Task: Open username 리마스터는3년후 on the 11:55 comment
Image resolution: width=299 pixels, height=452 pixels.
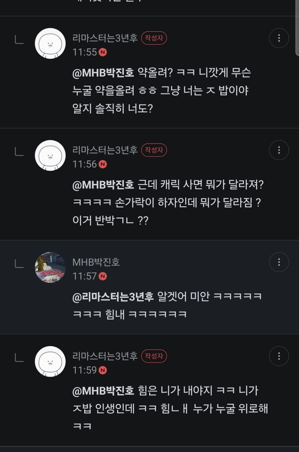Action: coord(105,38)
